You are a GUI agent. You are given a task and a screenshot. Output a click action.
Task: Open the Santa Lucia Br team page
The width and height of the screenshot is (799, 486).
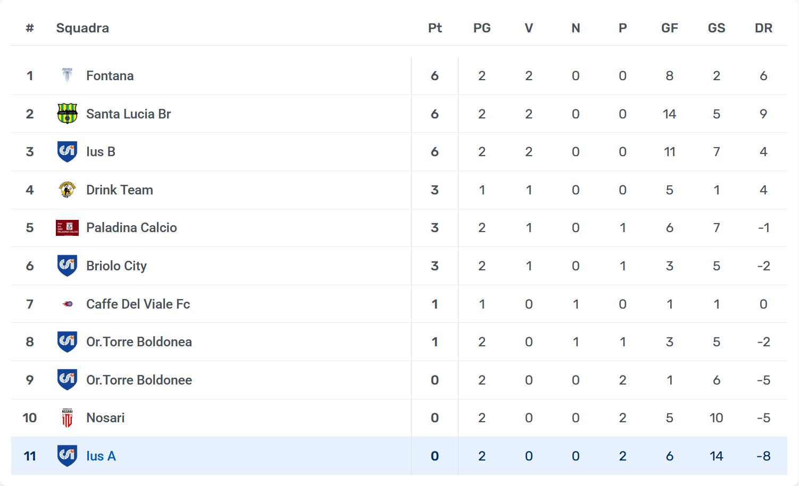point(128,114)
